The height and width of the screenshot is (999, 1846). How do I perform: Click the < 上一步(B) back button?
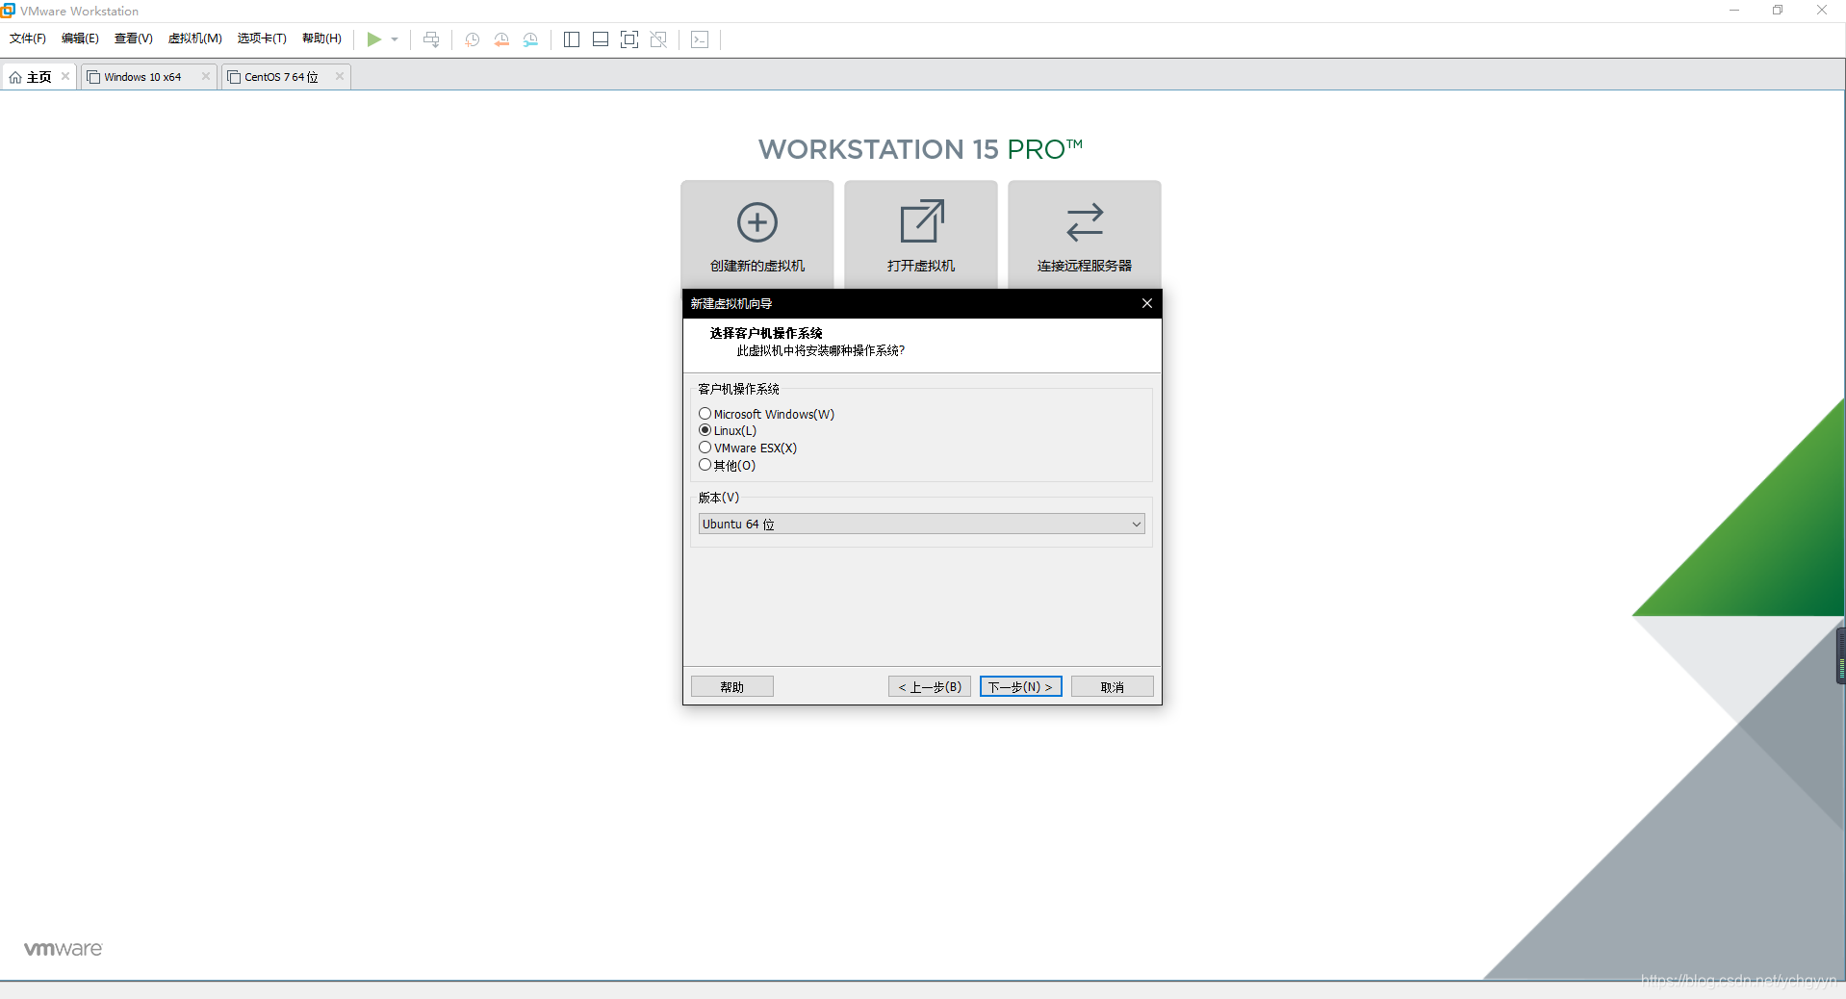pos(930,686)
